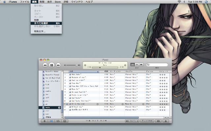Open the ウインドウ menu
Viewport: 211px width, 131px height.
pyautogui.click(x=77, y=2)
